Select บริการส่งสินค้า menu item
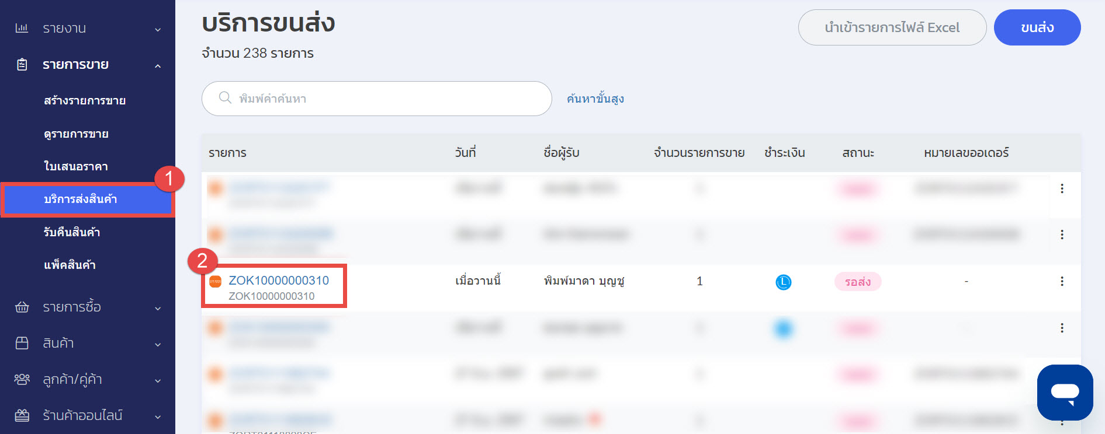This screenshot has width=1105, height=434. (x=88, y=199)
